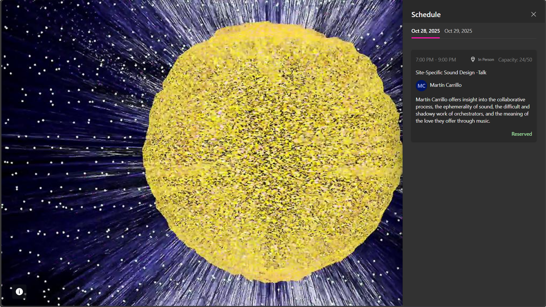
Task: Click the session description paragraph
Action: [472, 110]
